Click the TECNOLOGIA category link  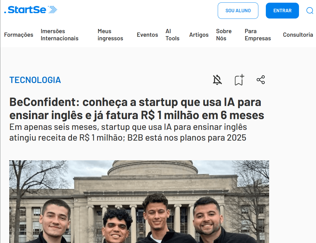click(x=35, y=80)
